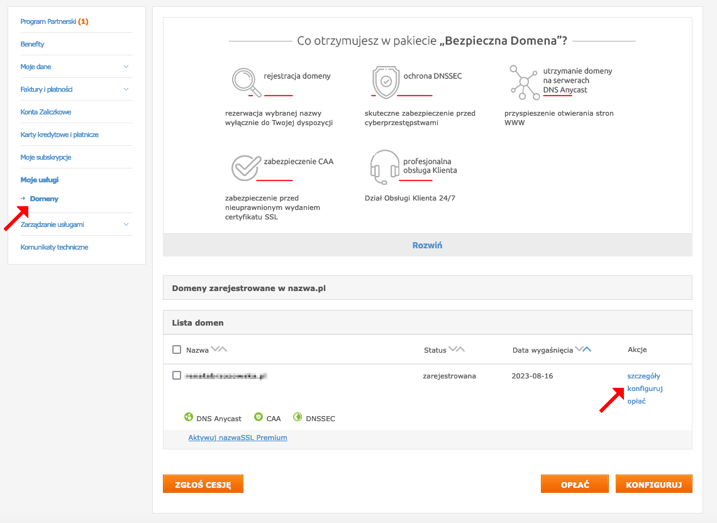The height and width of the screenshot is (523, 717).
Task: Tick the checkbox for the registered domain
Action: (177, 375)
